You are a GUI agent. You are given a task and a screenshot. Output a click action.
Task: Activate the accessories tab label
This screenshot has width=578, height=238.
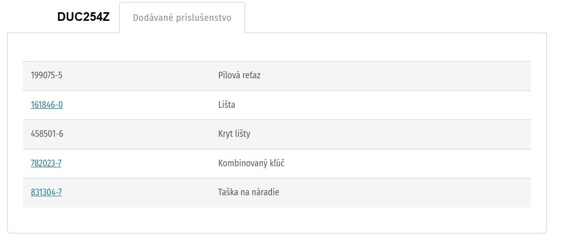pos(182,18)
